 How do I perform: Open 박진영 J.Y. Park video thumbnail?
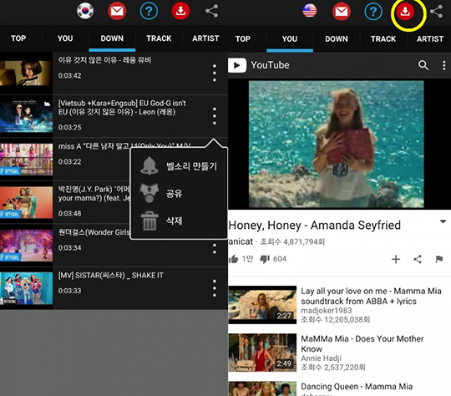26,202
